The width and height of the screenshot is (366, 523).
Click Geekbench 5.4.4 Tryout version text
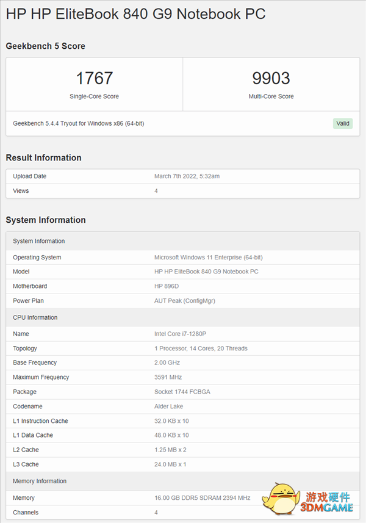[78, 123]
